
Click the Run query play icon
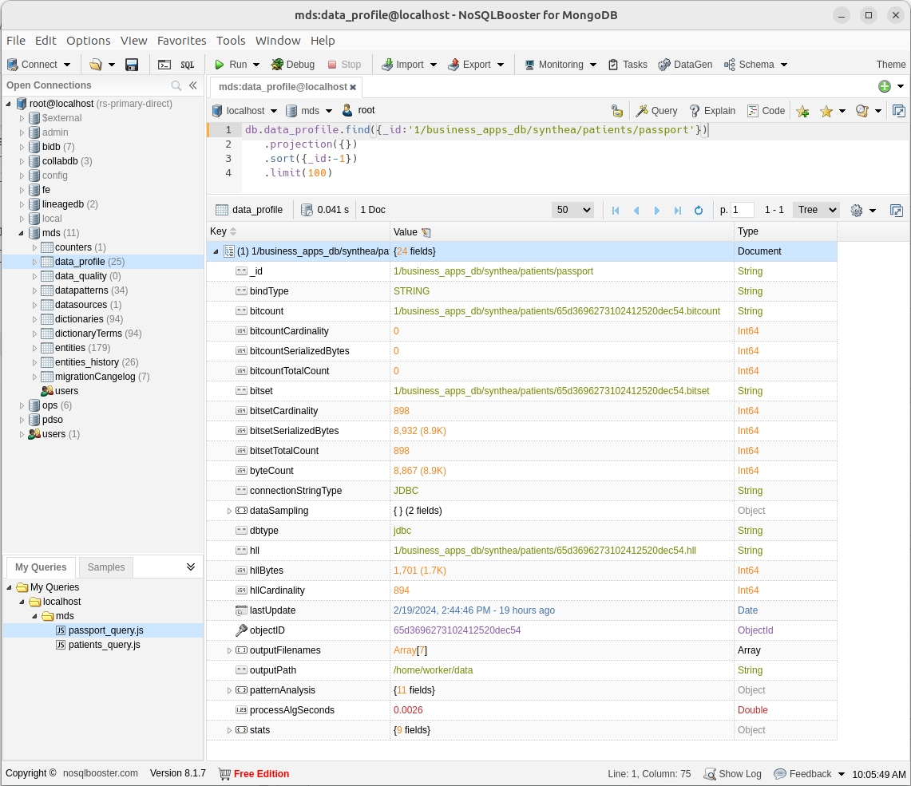pos(220,65)
